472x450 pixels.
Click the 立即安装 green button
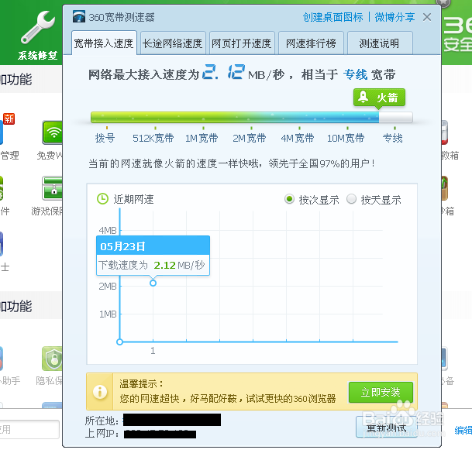pos(381,392)
